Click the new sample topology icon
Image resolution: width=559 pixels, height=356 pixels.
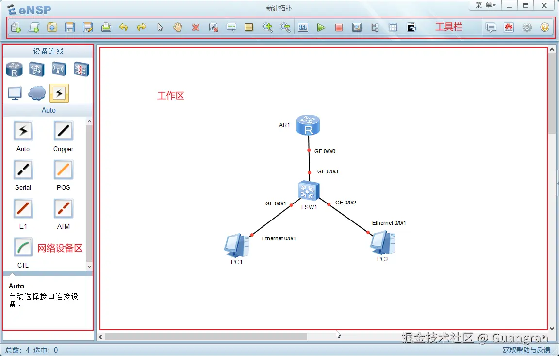(34, 27)
